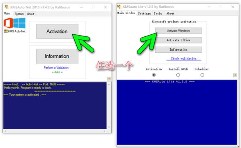Open the System tab in KMSAuto Net
Screen dimensions: 241x148
point(19,14)
